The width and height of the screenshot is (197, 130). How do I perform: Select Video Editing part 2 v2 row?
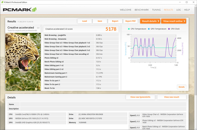pos(81,69)
